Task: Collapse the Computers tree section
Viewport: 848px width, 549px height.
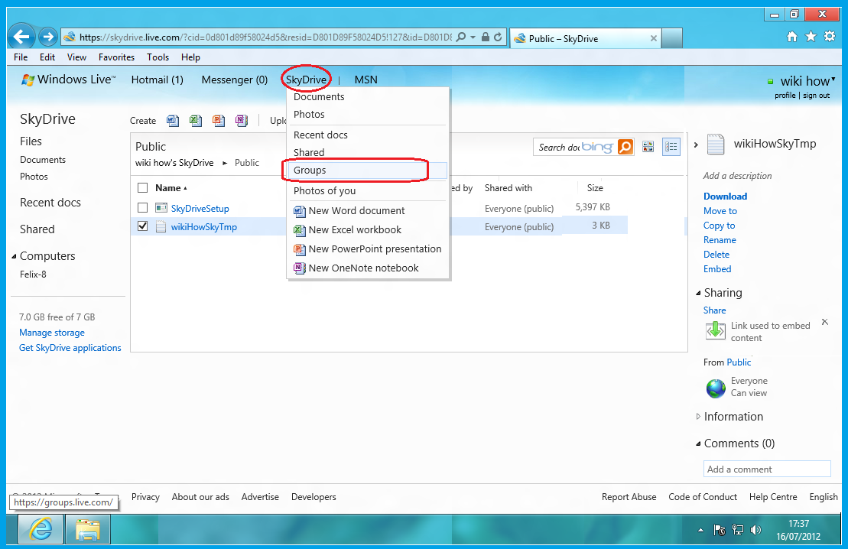Action: [x=14, y=256]
